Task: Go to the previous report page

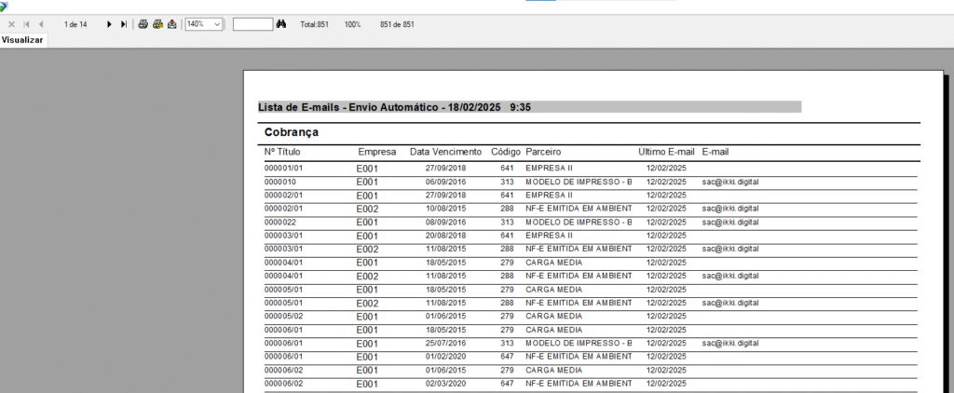Action: 41,24
